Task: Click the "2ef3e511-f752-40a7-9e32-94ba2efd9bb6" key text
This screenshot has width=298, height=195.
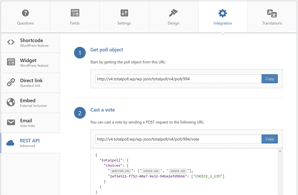Action: [x=147, y=176]
